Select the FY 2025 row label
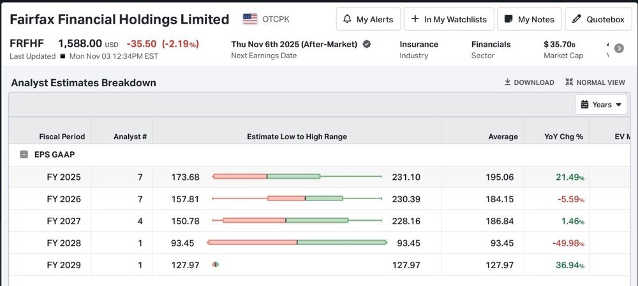638x286 pixels. point(64,177)
